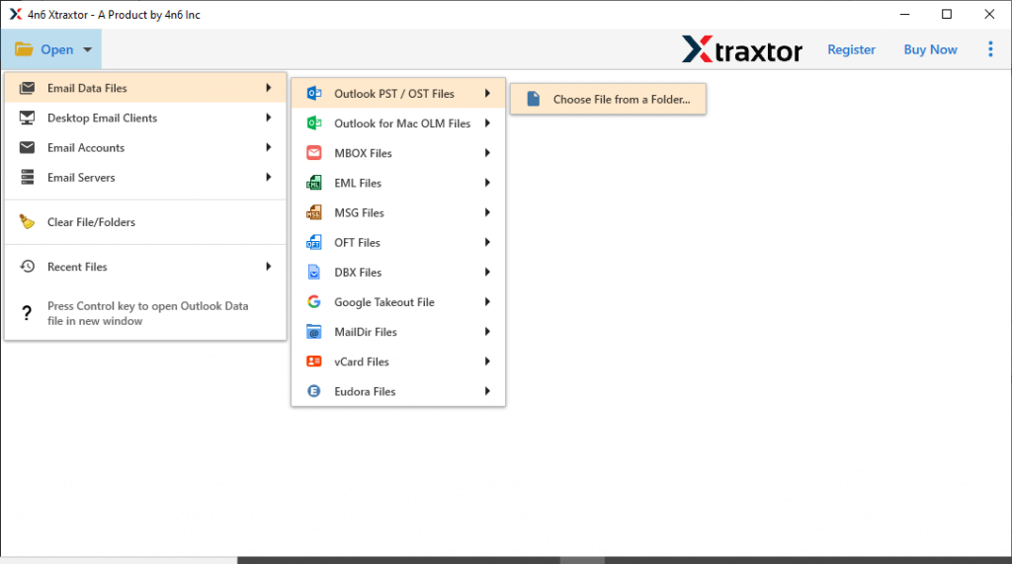Click the Buy Now link

(930, 49)
